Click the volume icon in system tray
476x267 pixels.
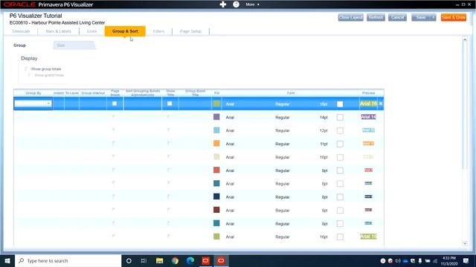click(398, 260)
